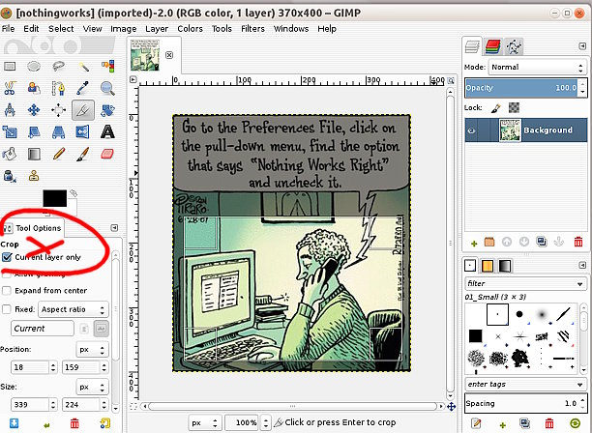Select the Bucket Fill tool
The height and width of the screenshot is (433, 592).
(10, 154)
